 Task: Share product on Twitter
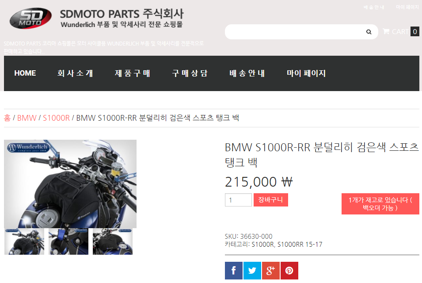point(252,270)
